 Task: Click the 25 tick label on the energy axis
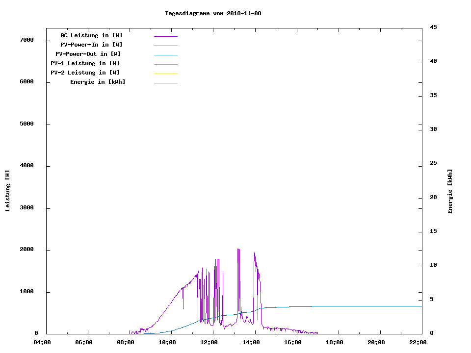tap(433, 163)
